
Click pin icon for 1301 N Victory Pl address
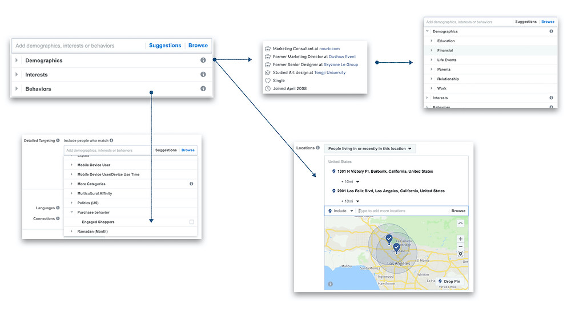point(333,171)
